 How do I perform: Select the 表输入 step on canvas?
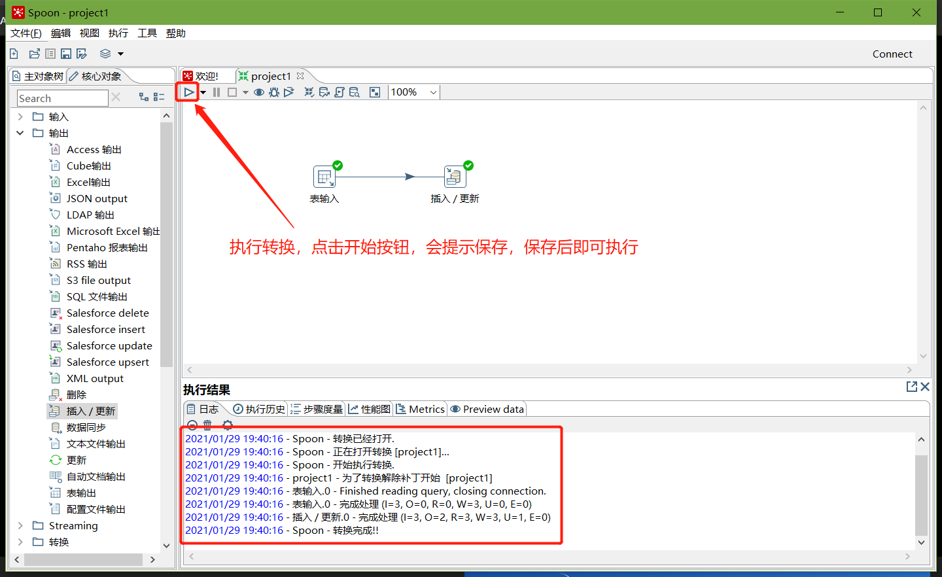tap(324, 177)
